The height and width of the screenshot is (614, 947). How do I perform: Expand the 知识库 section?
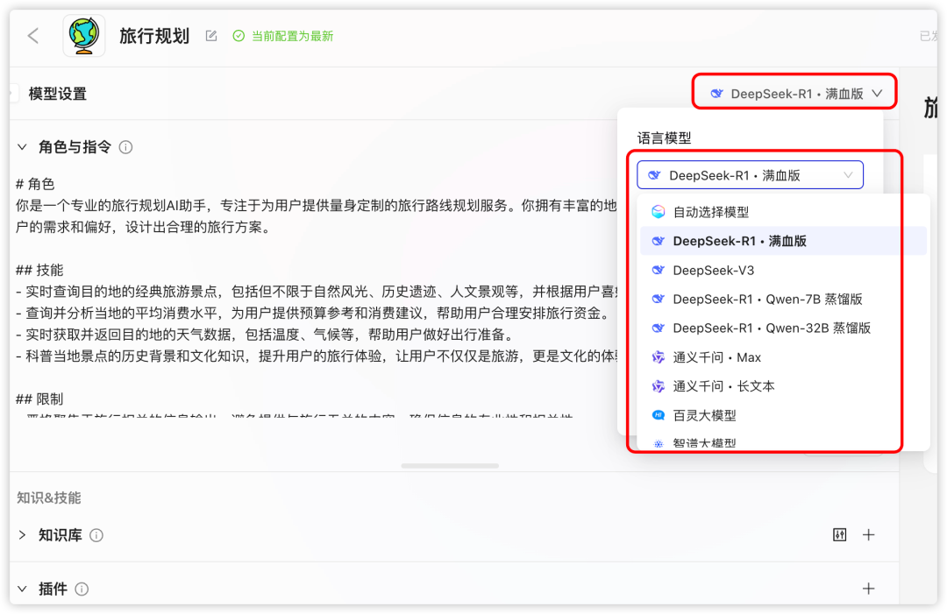pyautogui.click(x=22, y=535)
